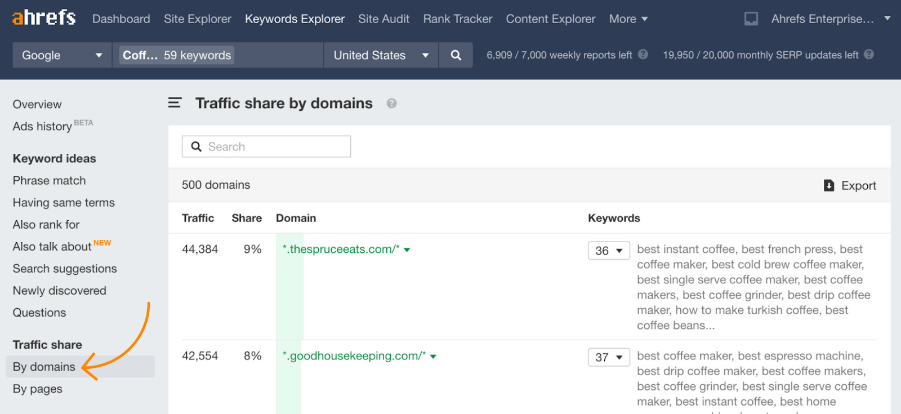Go to Rank Tracker tab

pos(457,19)
